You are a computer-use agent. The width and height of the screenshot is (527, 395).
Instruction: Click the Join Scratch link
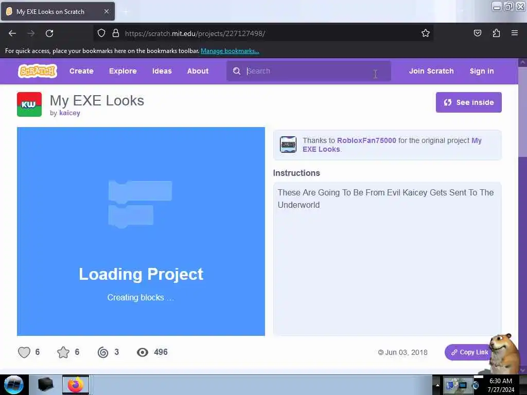tap(431, 71)
